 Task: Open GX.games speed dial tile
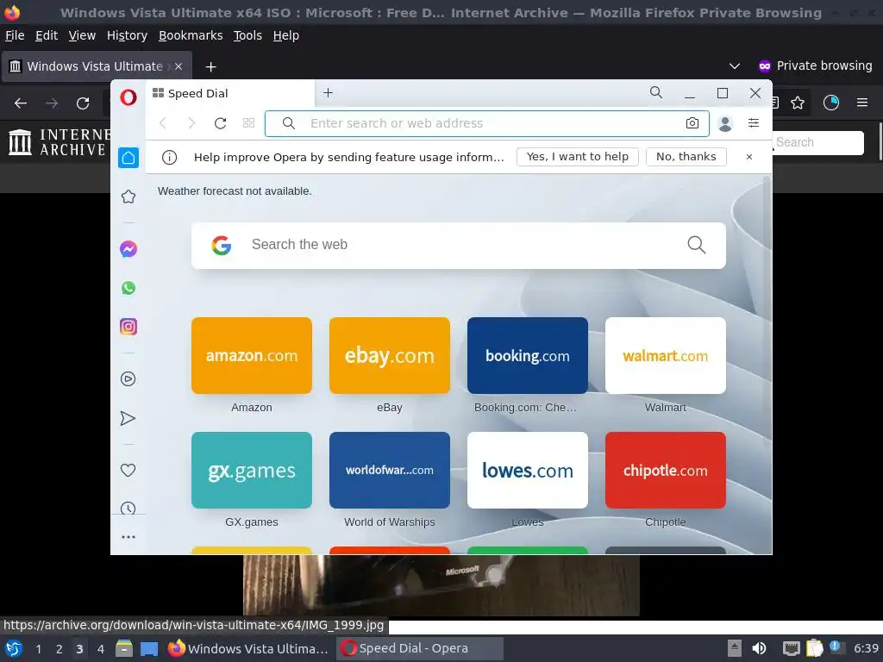click(x=252, y=470)
